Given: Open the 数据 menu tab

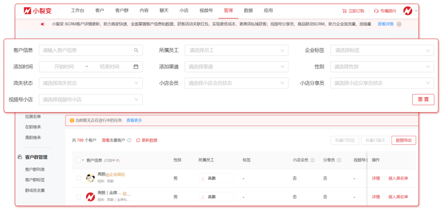Looking at the screenshot, I should pyautogui.click(x=248, y=11).
